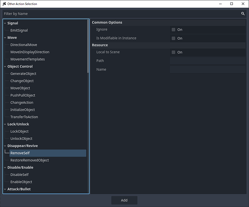Focus the Name text field

207,70
